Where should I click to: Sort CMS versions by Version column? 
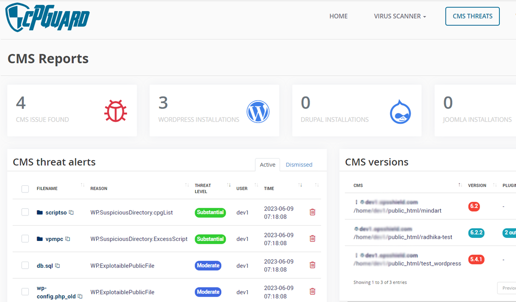click(494, 185)
